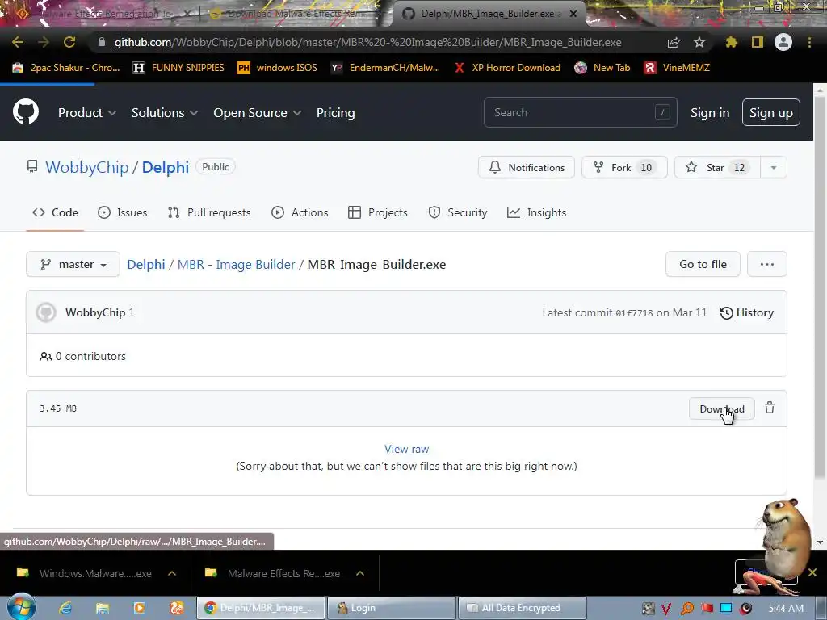Screen dimensions: 827x620
Task: Reload the page with refresh icon
Action: click(x=69, y=42)
